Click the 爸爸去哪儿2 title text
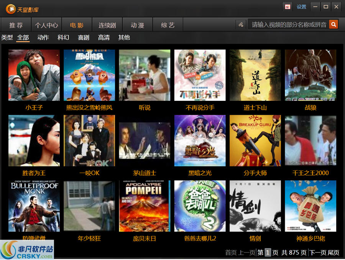This screenshot has height=260, width=345. tap(200, 239)
